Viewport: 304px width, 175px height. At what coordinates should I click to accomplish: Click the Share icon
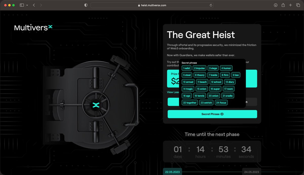283,5
